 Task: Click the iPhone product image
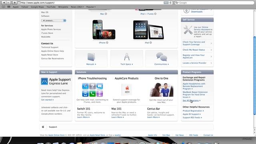click(104, 30)
